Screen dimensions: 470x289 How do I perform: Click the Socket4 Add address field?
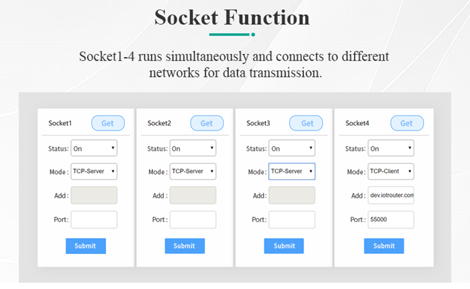coord(391,195)
